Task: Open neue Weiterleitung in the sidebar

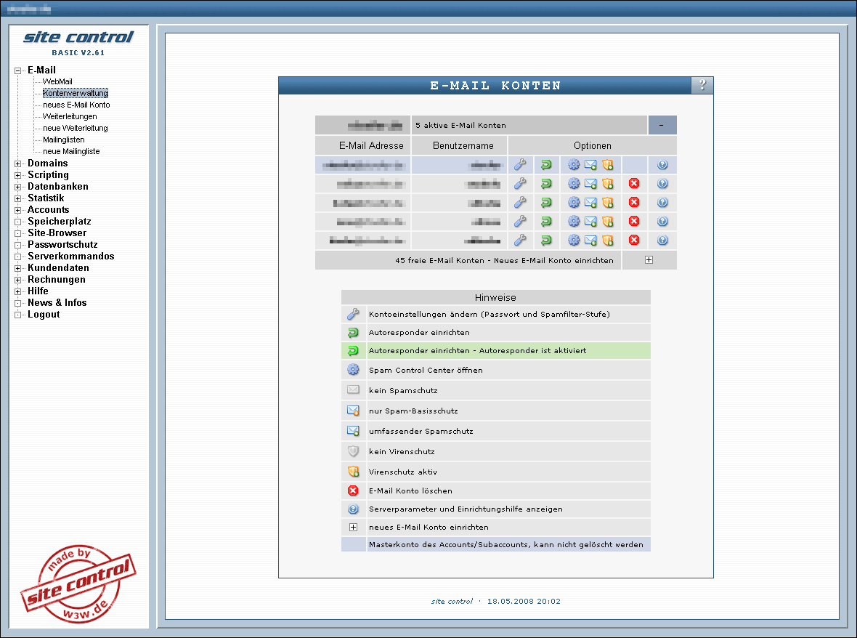Action: tap(76, 128)
